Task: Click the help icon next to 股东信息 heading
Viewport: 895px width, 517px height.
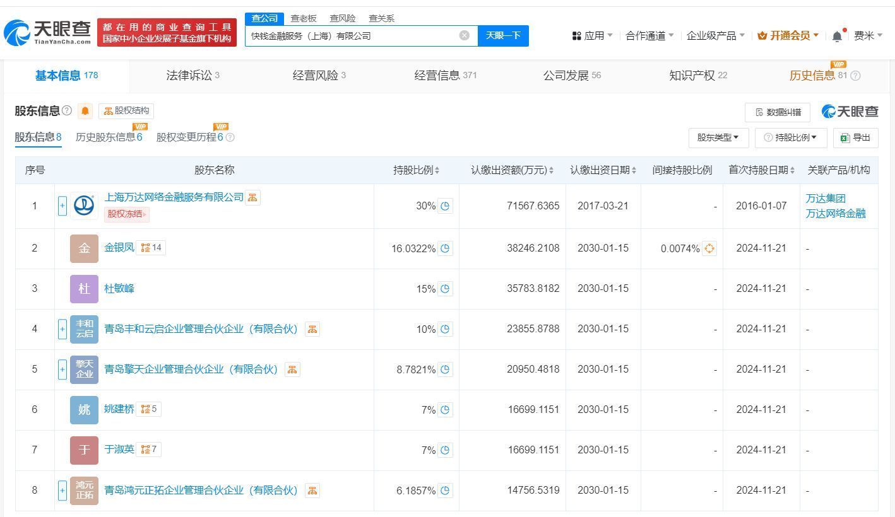Action: point(67,111)
